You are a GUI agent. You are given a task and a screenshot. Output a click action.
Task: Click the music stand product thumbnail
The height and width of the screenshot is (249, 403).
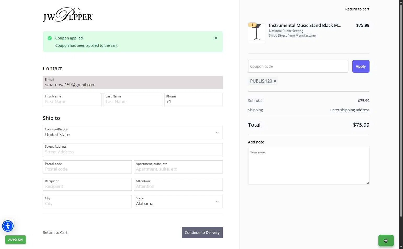click(x=257, y=33)
